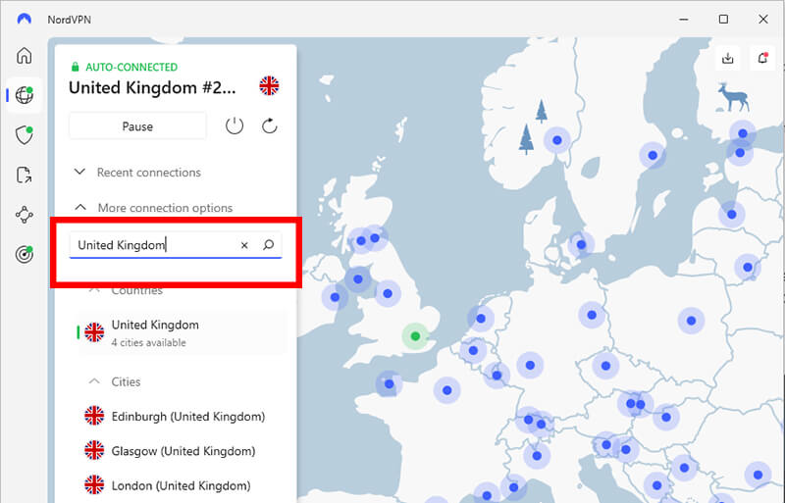The width and height of the screenshot is (785, 503).
Task: Close the NordVPN window
Action: pyautogui.click(x=763, y=19)
